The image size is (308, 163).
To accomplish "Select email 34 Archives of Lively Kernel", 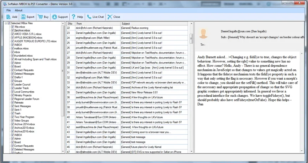I will (127, 87).
